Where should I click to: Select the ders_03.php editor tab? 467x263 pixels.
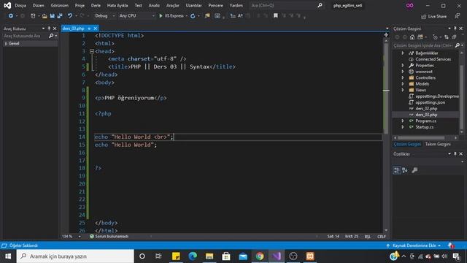click(73, 28)
